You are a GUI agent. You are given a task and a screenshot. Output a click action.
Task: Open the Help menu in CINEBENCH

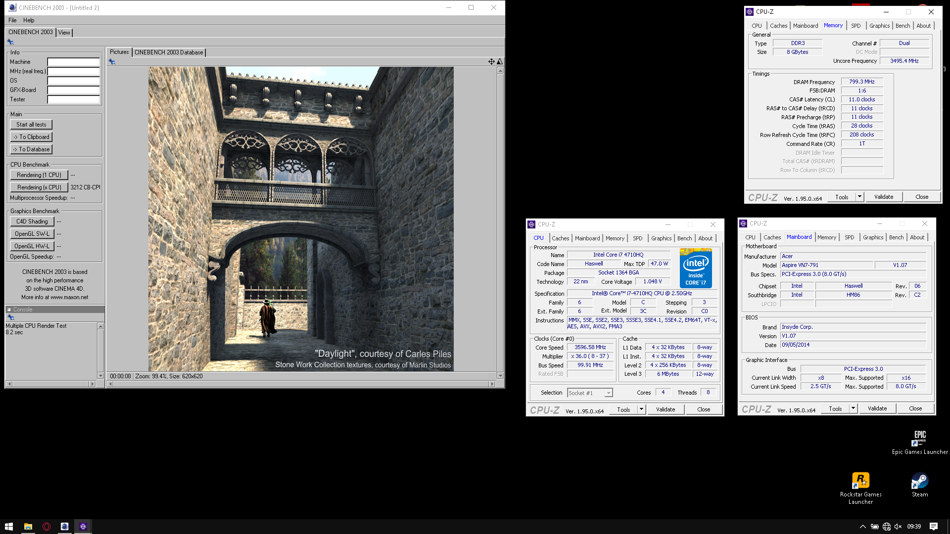[29, 20]
